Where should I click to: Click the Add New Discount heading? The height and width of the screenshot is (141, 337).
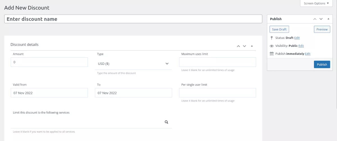(x=27, y=8)
